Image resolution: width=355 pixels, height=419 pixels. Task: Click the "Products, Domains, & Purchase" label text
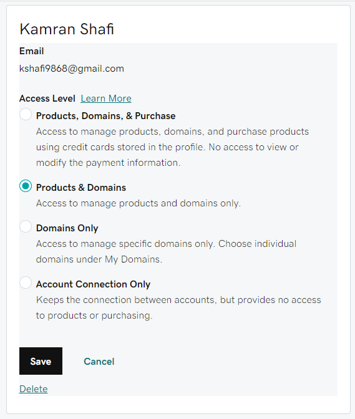[106, 116]
